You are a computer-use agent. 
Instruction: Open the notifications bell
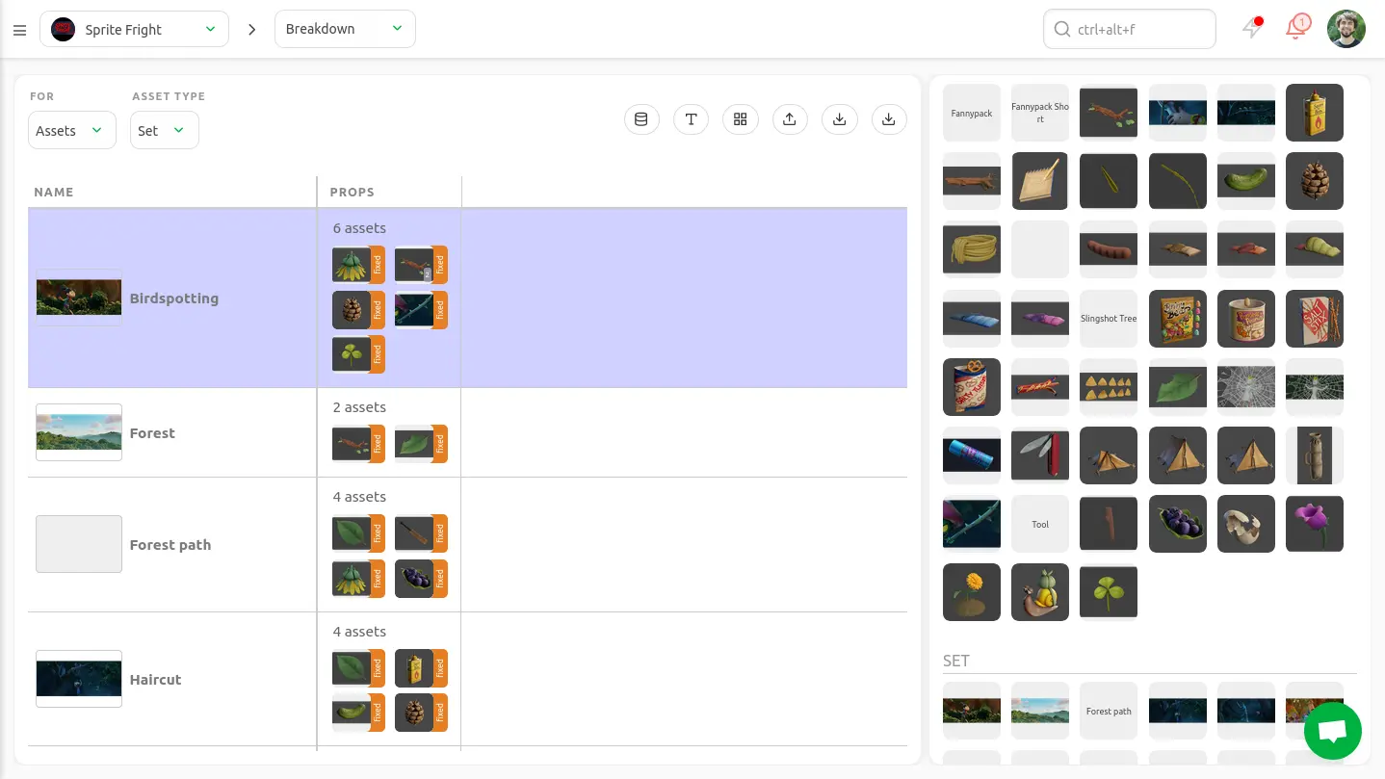click(1296, 28)
